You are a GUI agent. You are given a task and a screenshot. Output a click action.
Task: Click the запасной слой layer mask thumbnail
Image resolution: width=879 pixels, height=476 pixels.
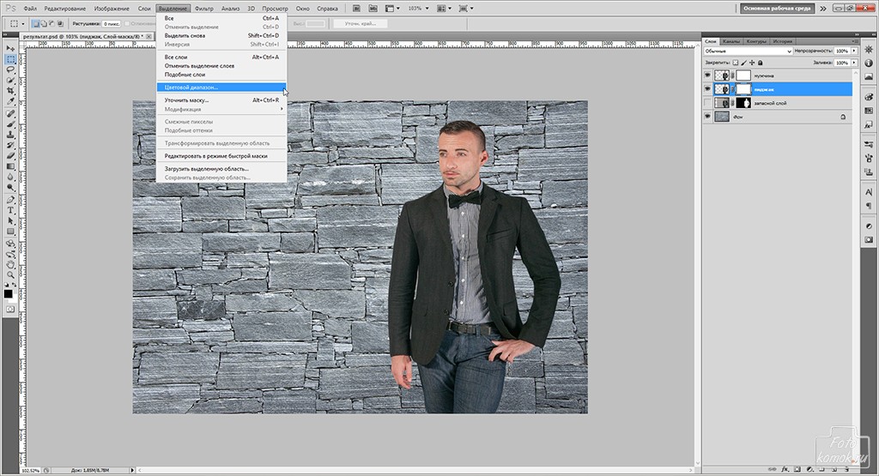coord(743,103)
